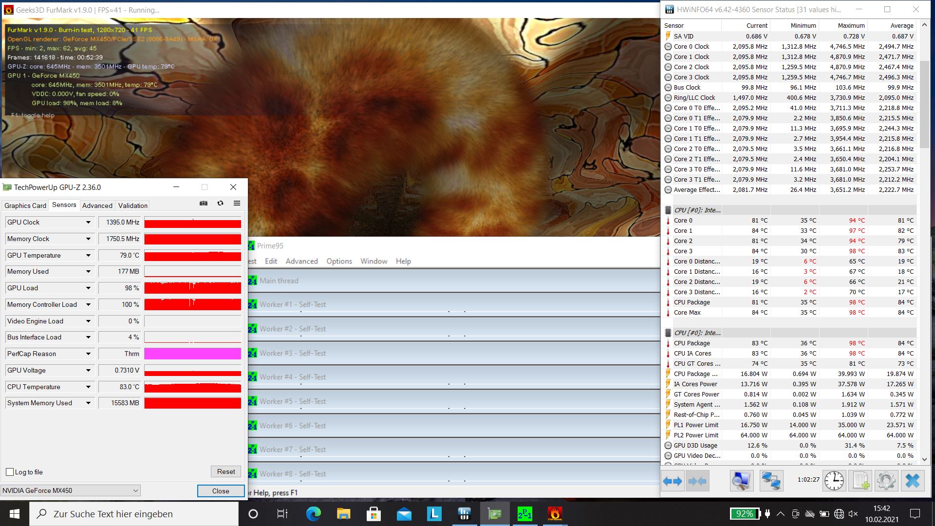Close sensors with blue X icon

coord(912,481)
